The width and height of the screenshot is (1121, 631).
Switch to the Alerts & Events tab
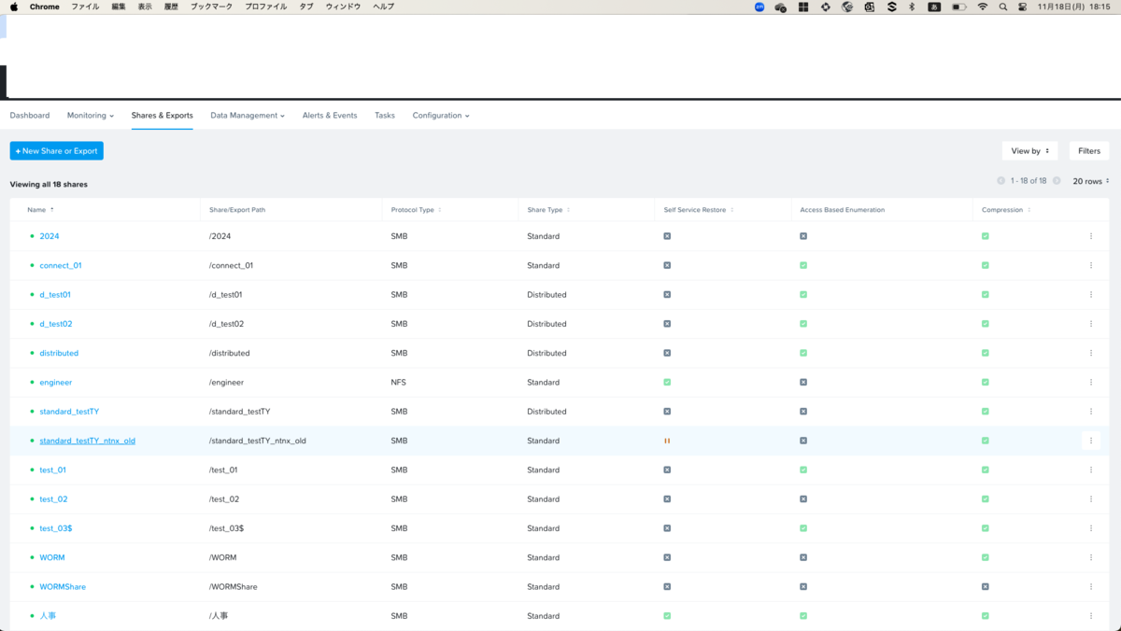(x=330, y=116)
